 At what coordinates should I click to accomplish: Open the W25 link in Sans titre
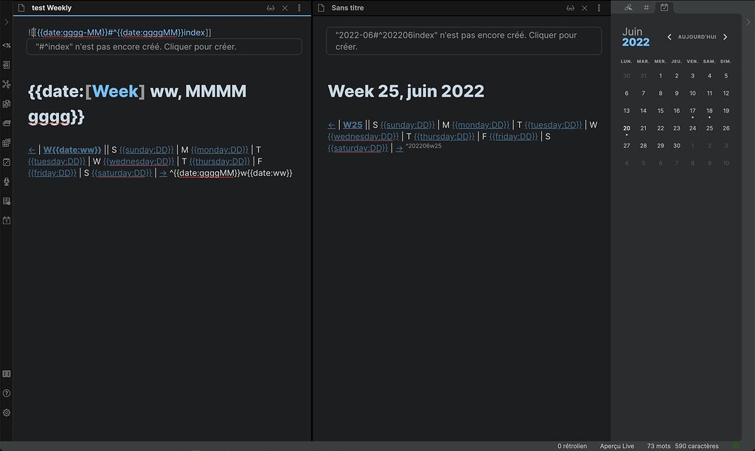click(353, 125)
